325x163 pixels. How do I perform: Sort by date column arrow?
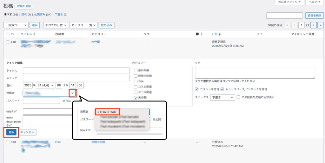[x=220, y=34]
